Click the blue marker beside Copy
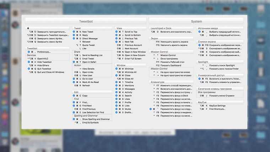Image resolution: width=270 pixels, height=152 pixels. pyautogui.click(x=74, y=96)
